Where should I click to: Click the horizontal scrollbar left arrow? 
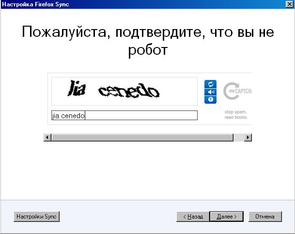click(47, 138)
